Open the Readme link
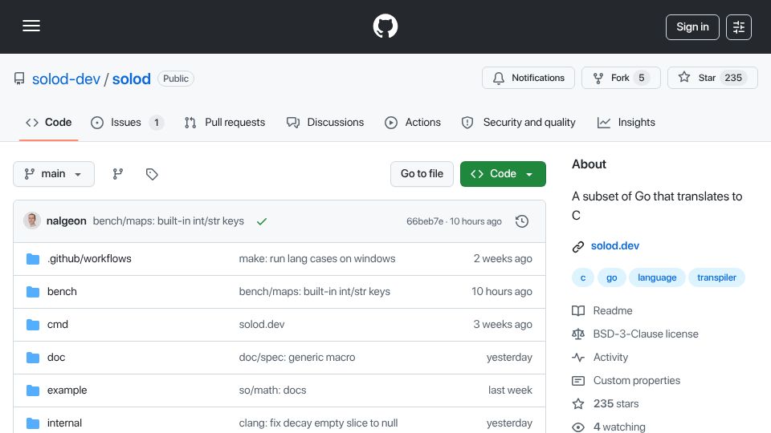The image size is (771, 433). pyautogui.click(x=602, y=311)
